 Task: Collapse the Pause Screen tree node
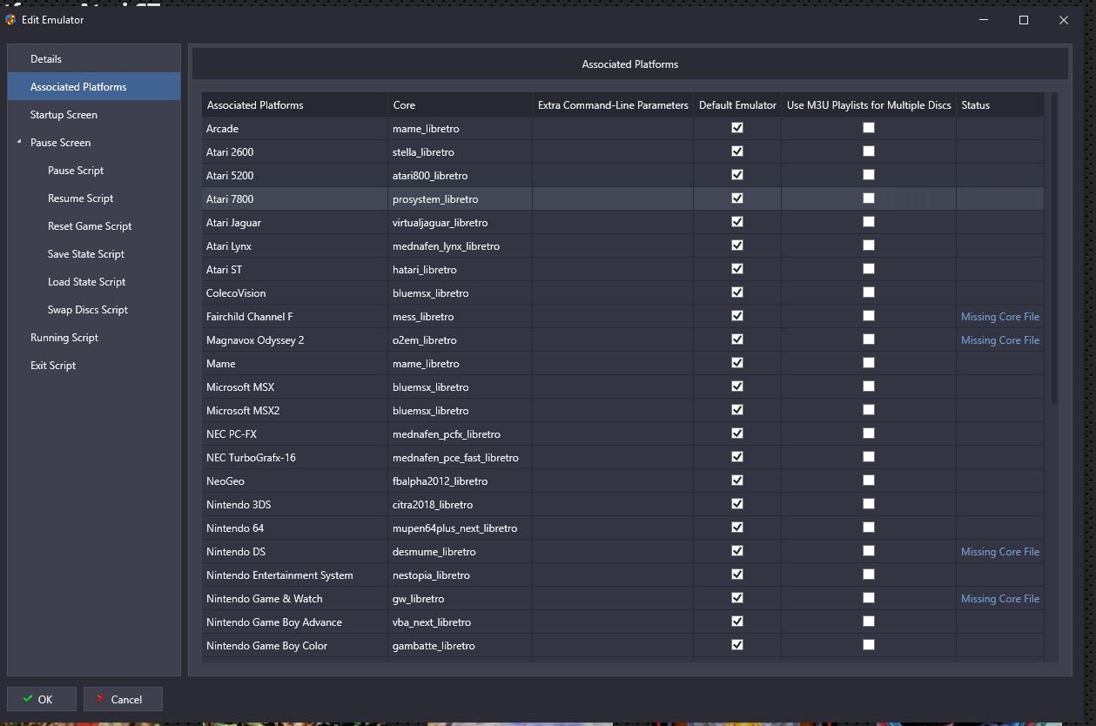pos(19,142)
